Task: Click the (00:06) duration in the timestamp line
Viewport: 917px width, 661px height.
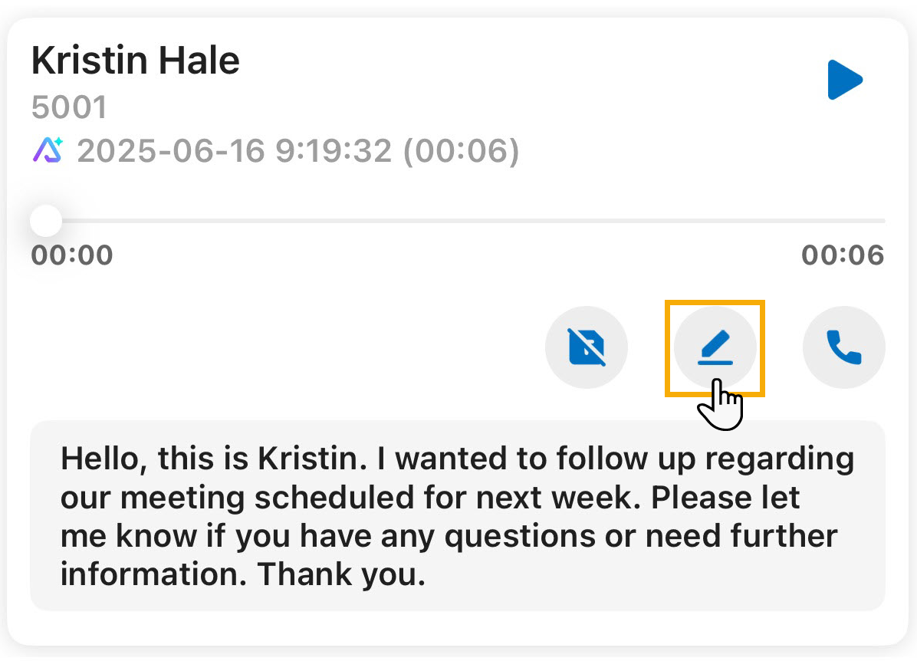Action: pos(461,151)
